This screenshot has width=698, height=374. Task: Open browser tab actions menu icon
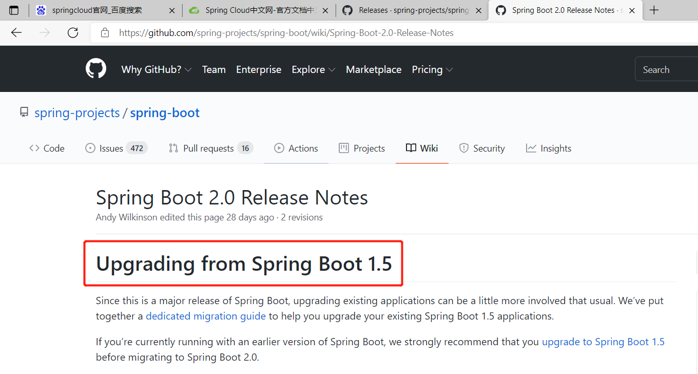click(x=14, y=10)
